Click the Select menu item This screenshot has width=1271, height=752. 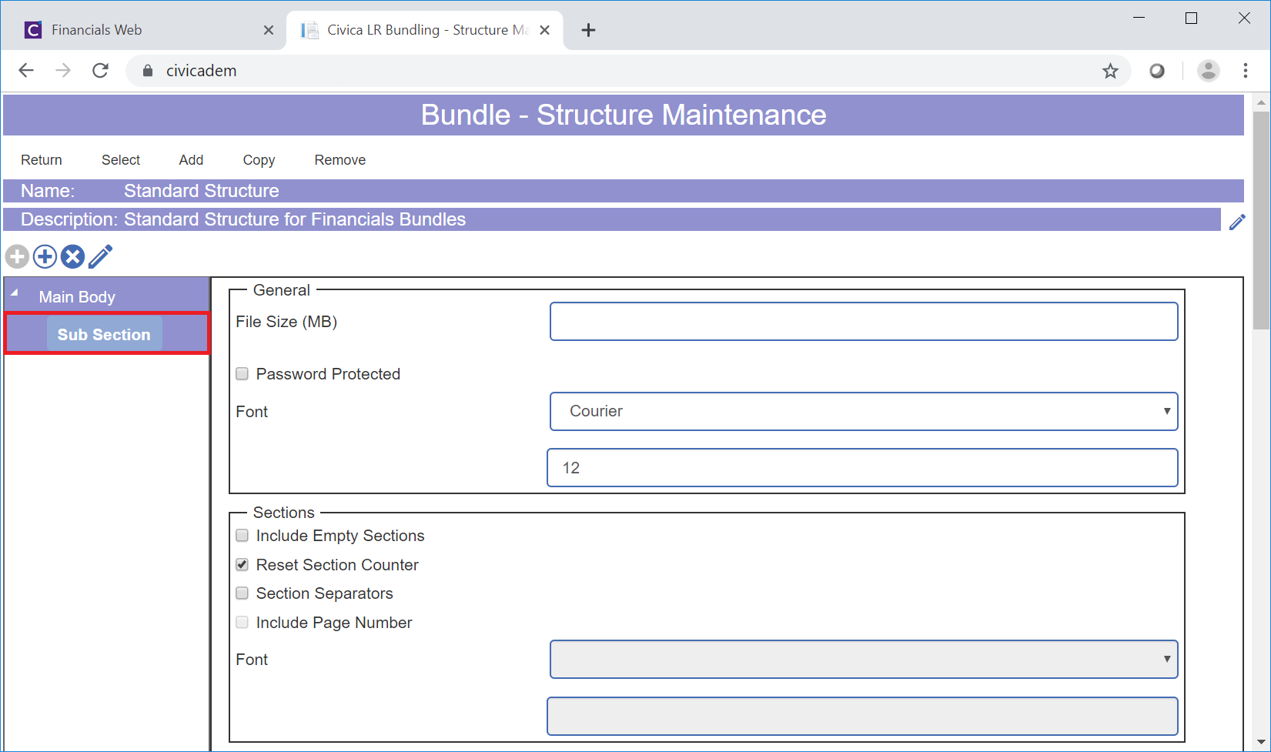click(121, 160)
